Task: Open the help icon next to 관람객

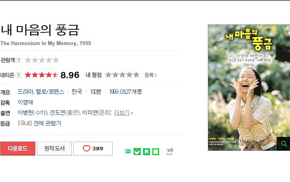Action: click(19, 60)
